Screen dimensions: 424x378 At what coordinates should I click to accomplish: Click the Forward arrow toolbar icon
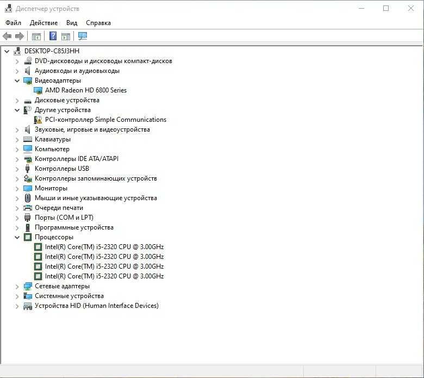pyautogui.click(x=20, y=36)
